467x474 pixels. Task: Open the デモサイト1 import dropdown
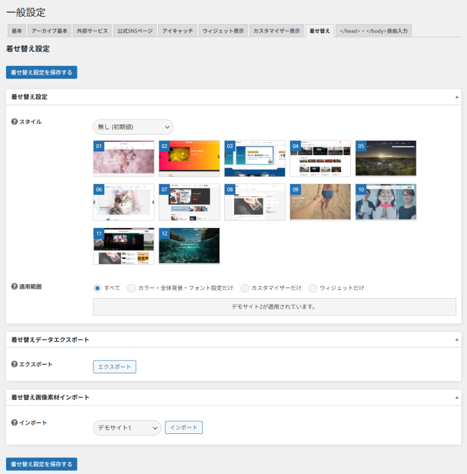127,428
